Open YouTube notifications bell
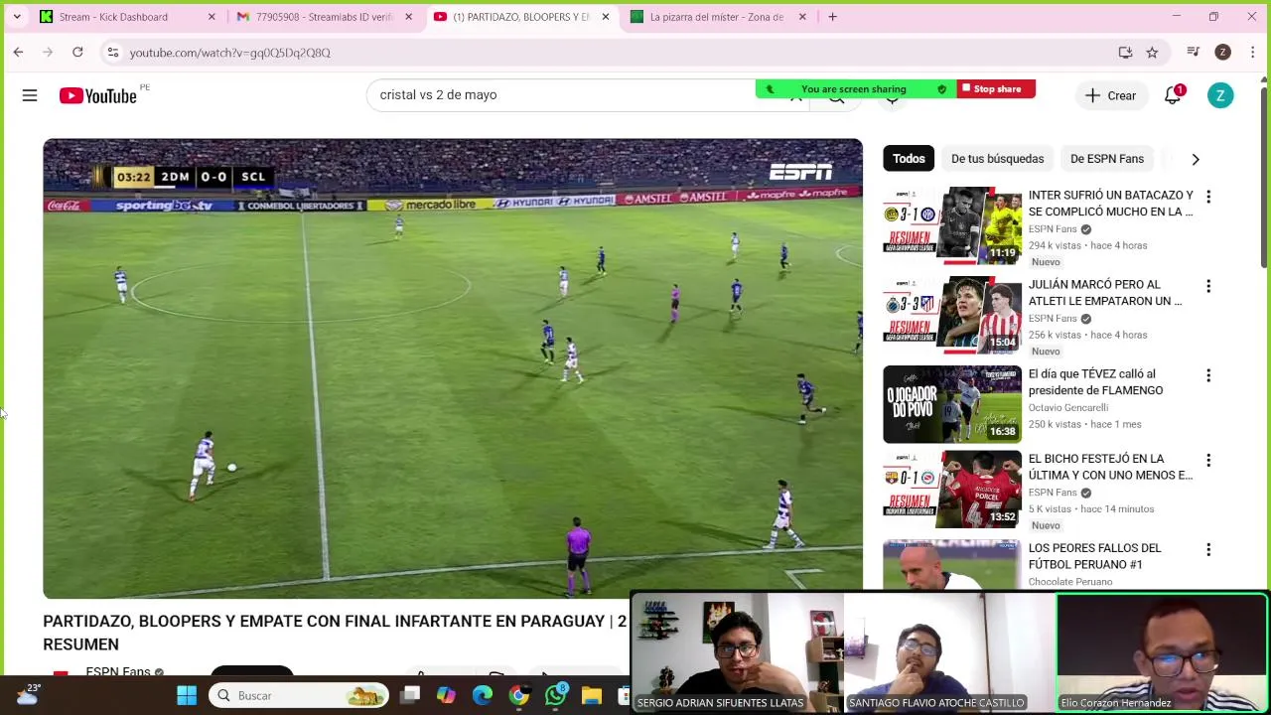 click(1173, 95)
